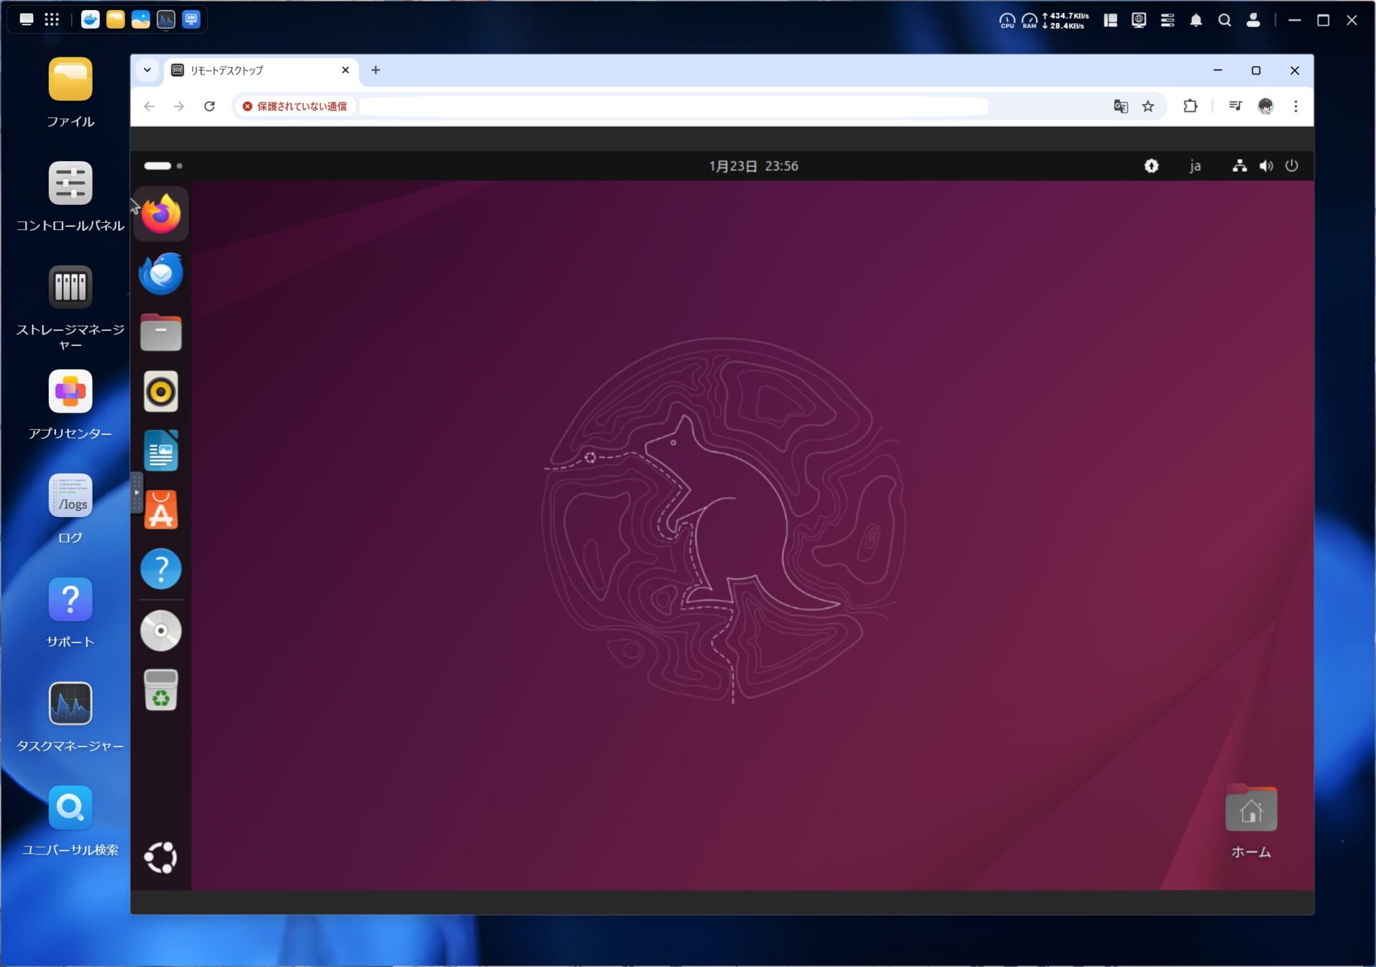Open the mounted disc icon in dock
The height and width of the screenshot is (967, 1376).
(x=161, y=630)
